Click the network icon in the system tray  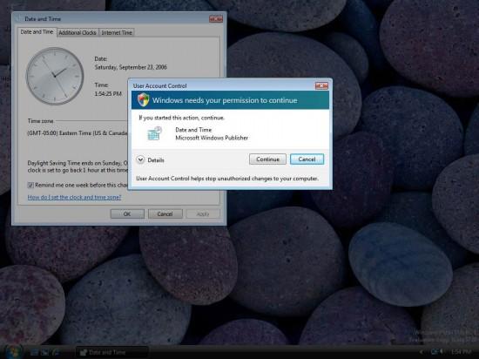click(x=434, y=352)
